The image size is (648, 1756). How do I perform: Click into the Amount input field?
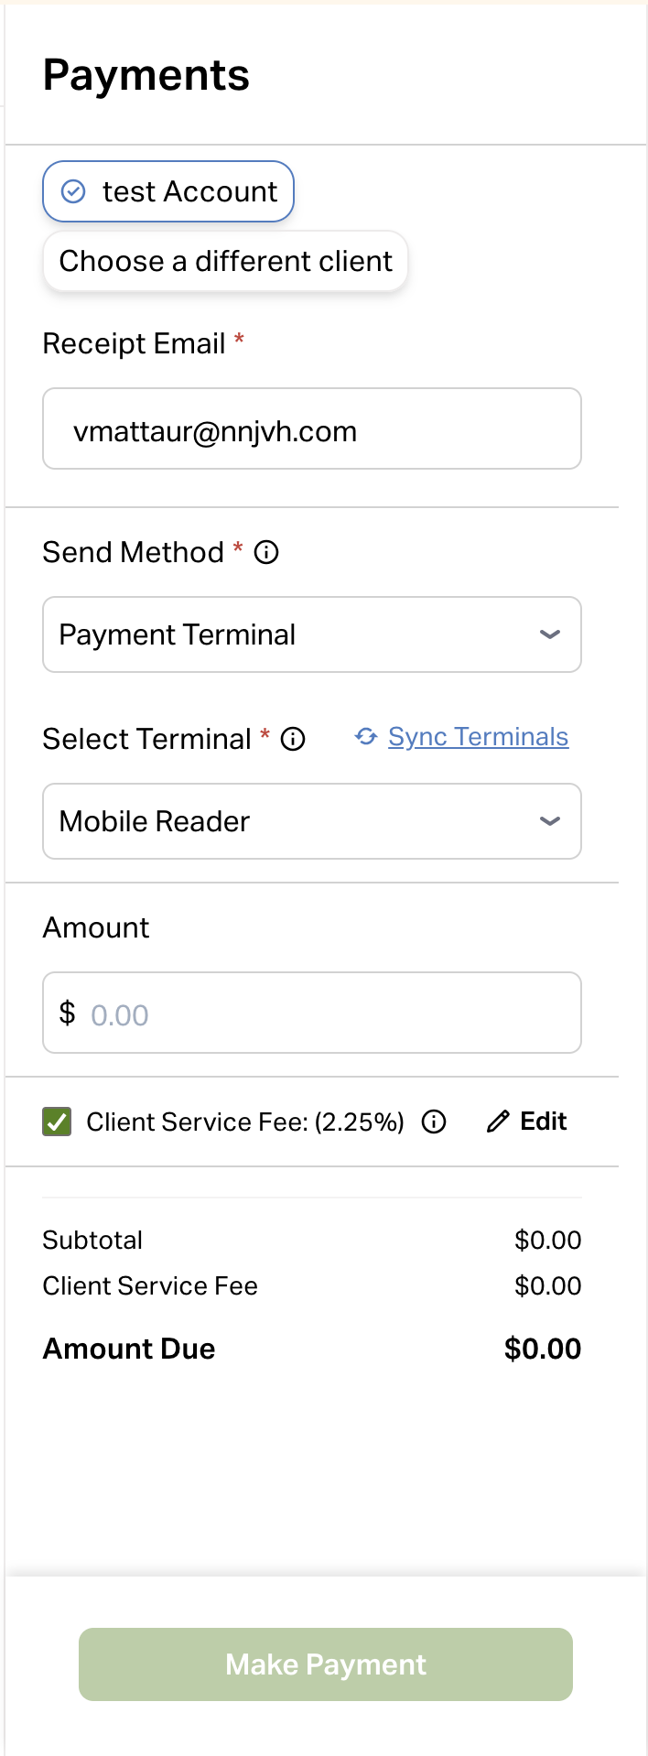coord(312,1013)
